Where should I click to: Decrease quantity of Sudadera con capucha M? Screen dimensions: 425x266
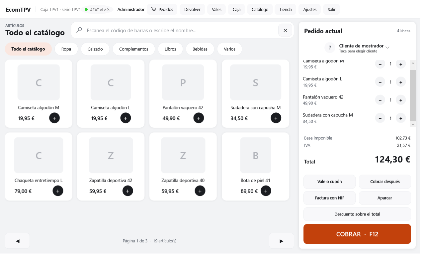click(x=380, y=118)
